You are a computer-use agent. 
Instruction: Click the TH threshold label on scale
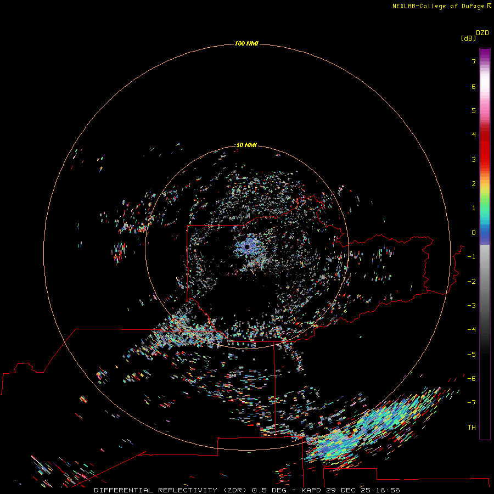point(471,428)
